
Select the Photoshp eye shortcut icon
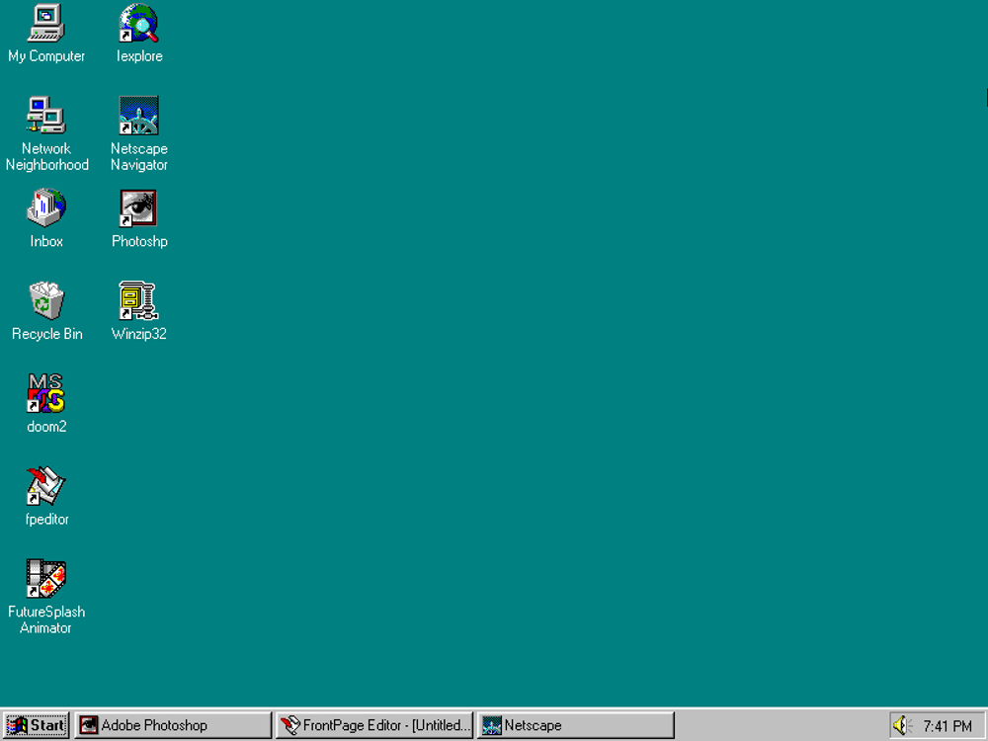[x=139, y=208]
